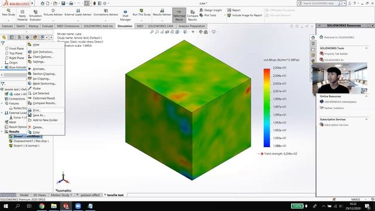Open Design Insight
375x211 pixels.
(x=211, y=10)
